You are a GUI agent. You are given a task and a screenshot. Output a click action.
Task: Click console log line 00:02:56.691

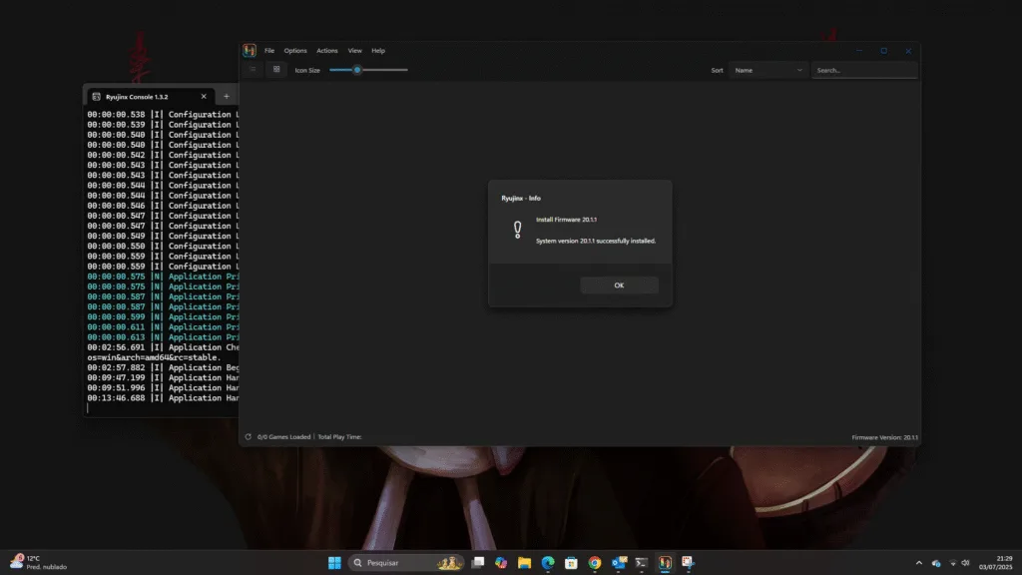pos(163,347)
